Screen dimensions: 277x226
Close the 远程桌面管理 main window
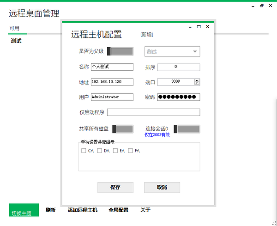pyautogui.click(x=270, y=6)
